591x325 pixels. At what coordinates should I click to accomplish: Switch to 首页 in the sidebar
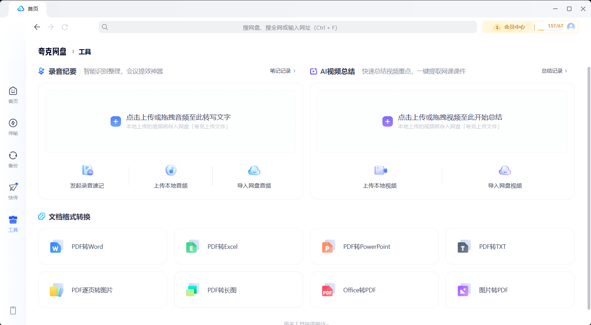[x=13, y=95]
